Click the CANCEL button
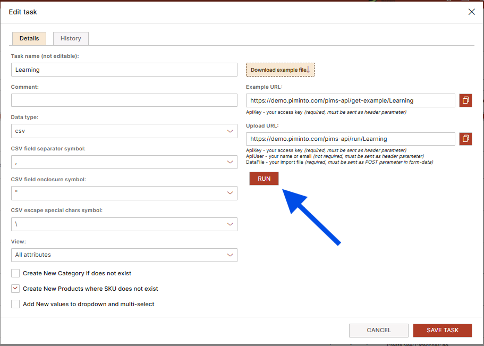Image resolution: width=484 pixels, height=346 pixels. (378, 330)
